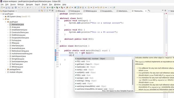The width and height of the screenshot is (174, 98).
Task: Select module-info.java in tree
Action: 16,72
